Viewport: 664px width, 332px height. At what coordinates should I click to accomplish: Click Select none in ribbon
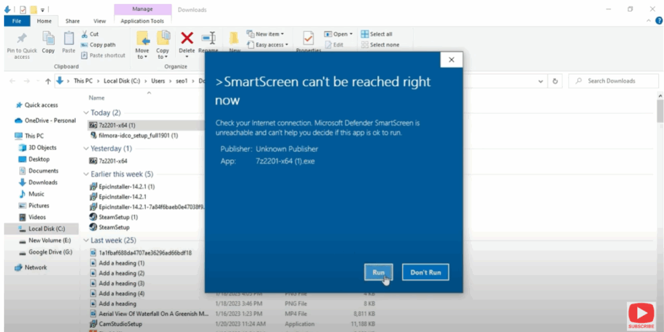point(380,45)
